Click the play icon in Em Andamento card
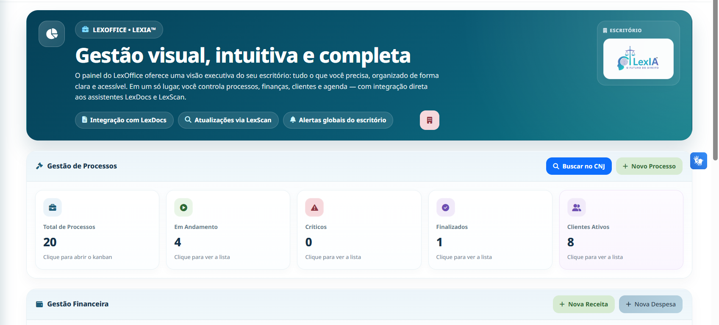The image size is (719, 325). 183,207
